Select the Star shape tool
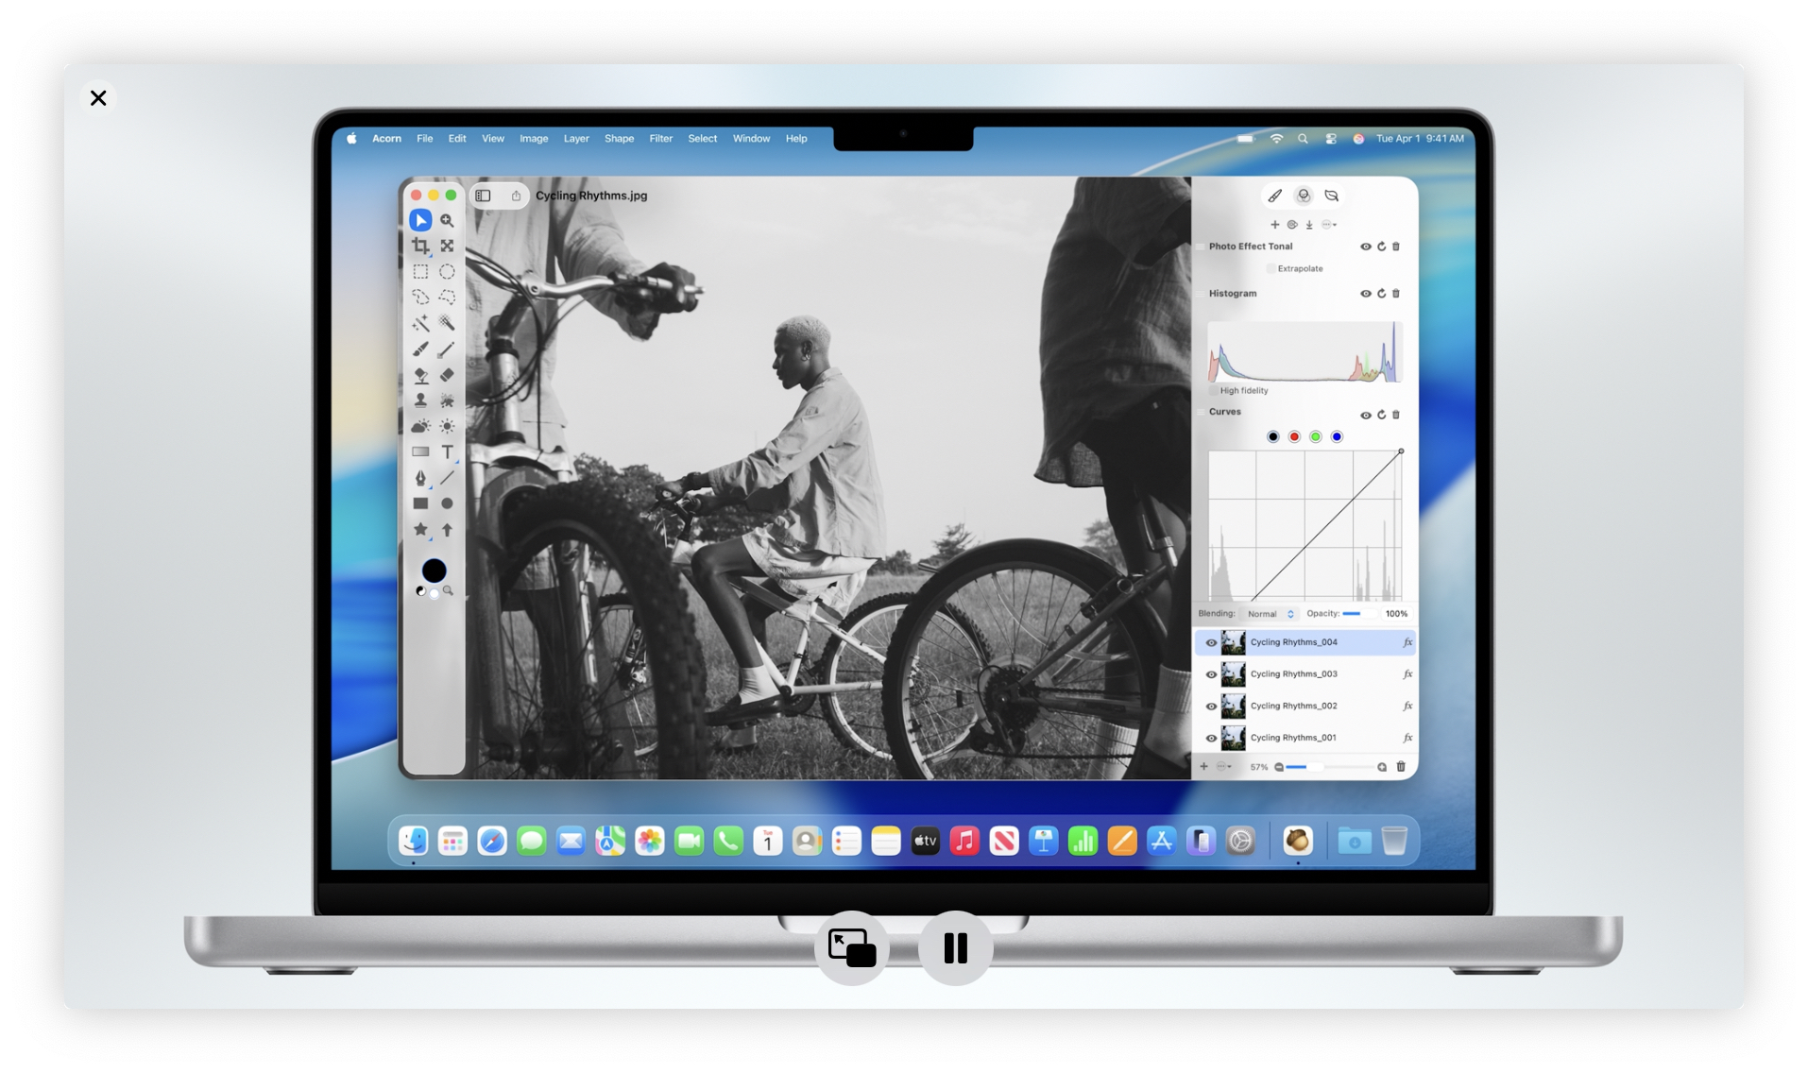 click(420, 530)
